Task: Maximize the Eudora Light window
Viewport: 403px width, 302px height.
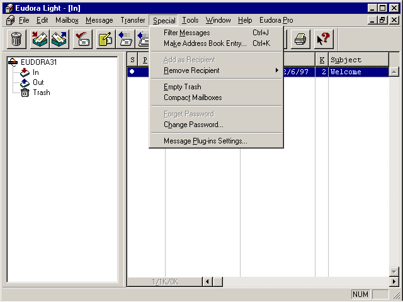Action: click(382, 8)
